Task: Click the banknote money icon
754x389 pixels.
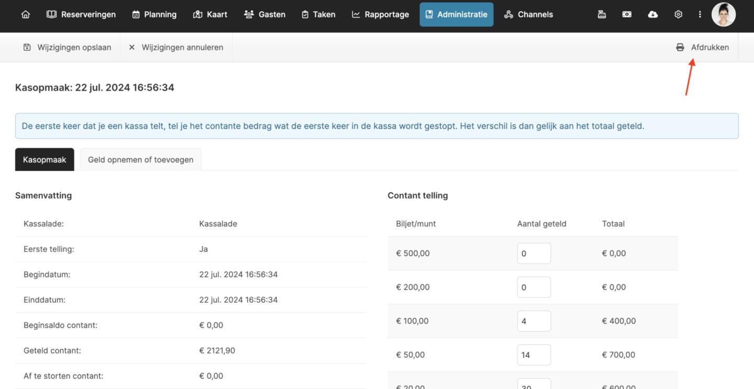Action: (627, 15)
